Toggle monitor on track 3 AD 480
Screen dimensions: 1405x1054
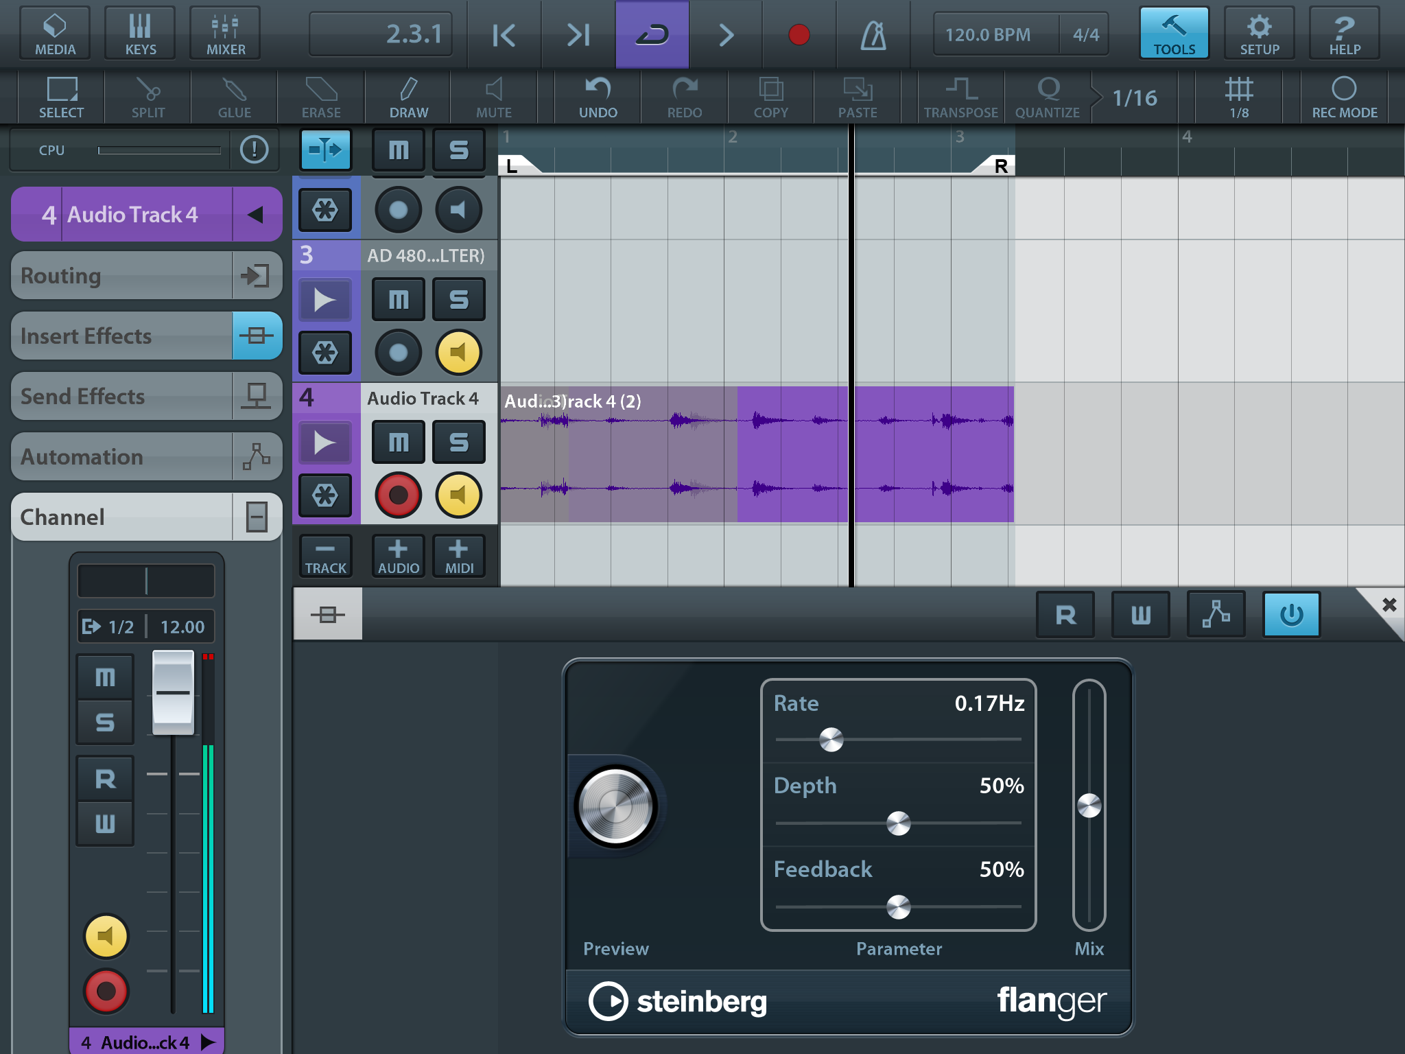pos(459,353)
